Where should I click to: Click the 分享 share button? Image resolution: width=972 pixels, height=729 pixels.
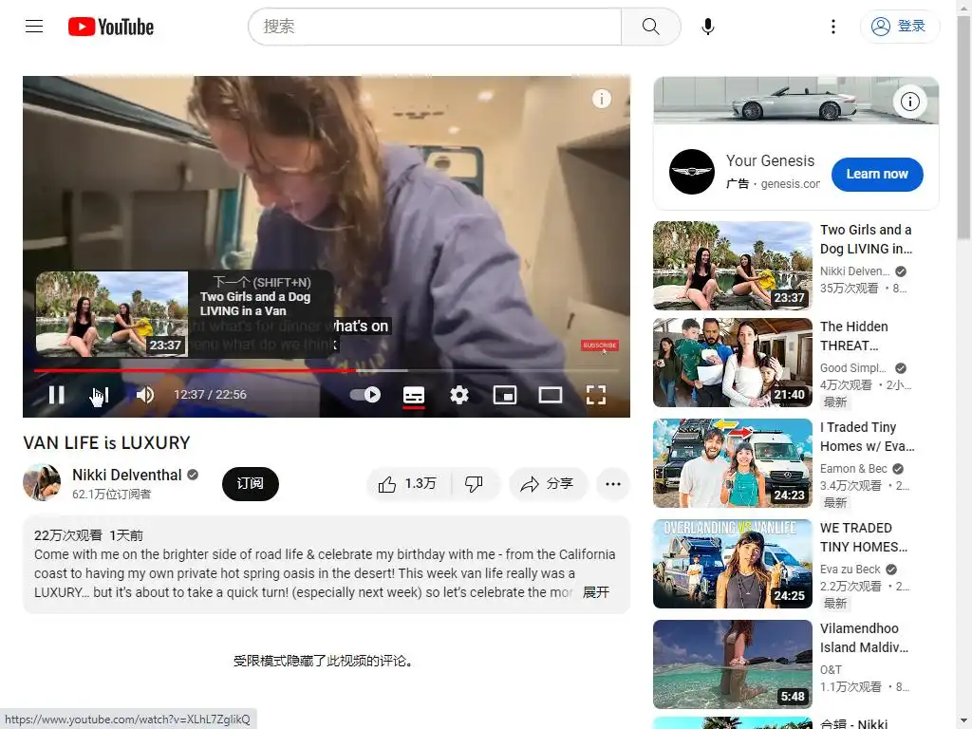click(x=548, y=484)
